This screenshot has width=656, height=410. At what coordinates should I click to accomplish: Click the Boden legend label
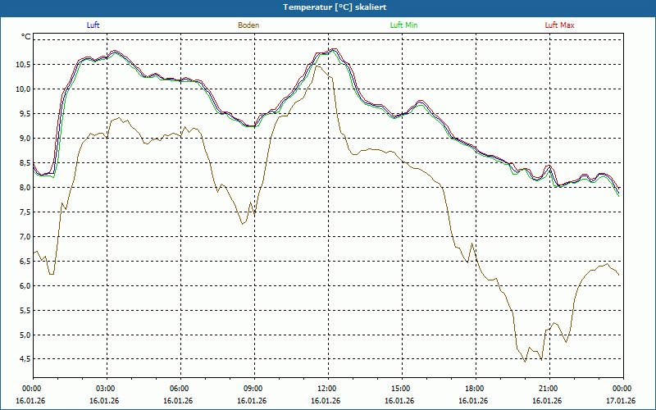[x=248, y=25]
